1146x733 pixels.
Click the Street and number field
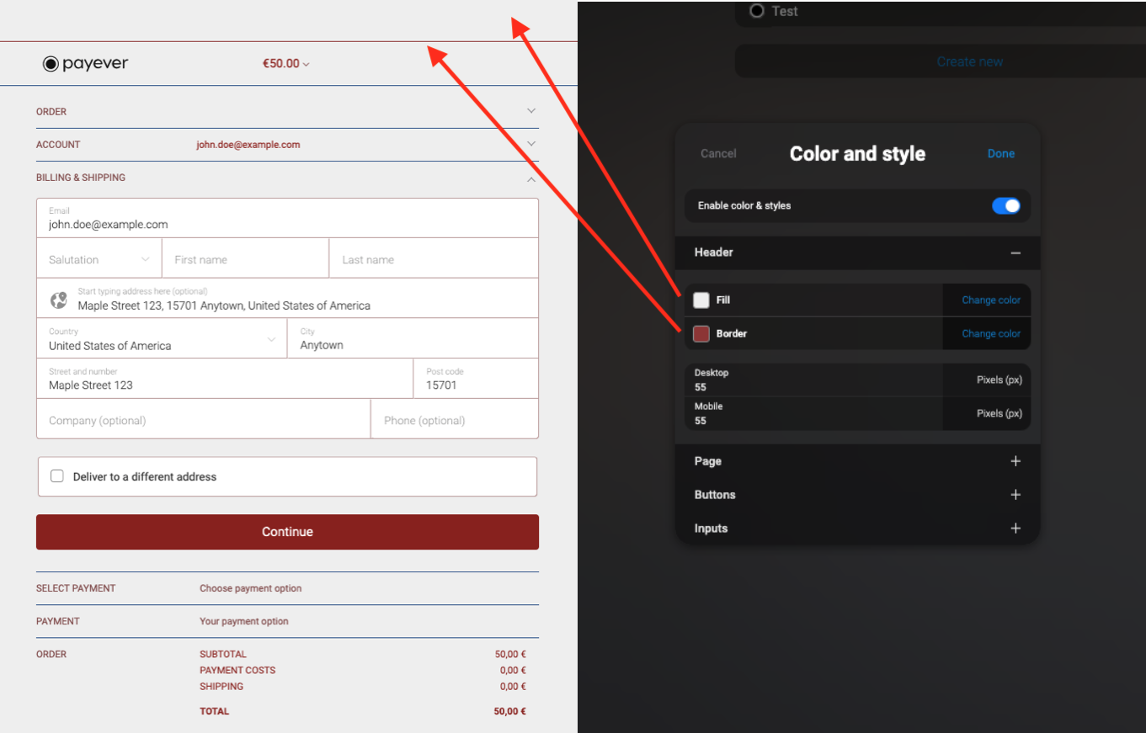click(x=225, y=379)
